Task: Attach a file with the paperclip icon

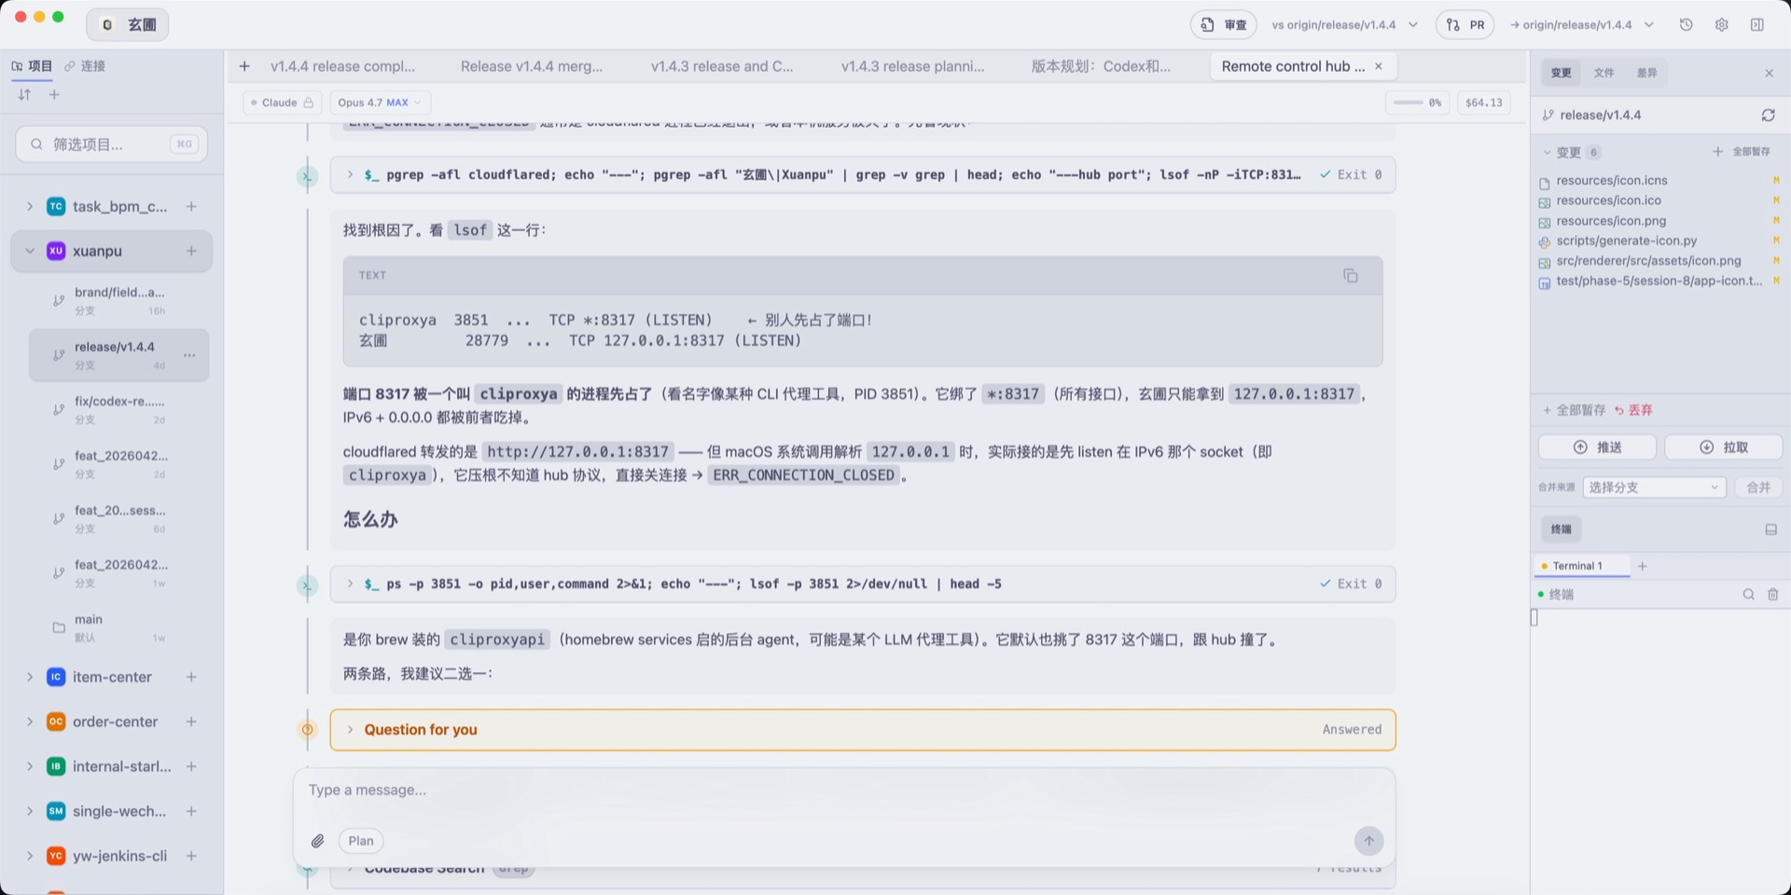Action: (317, 840)
